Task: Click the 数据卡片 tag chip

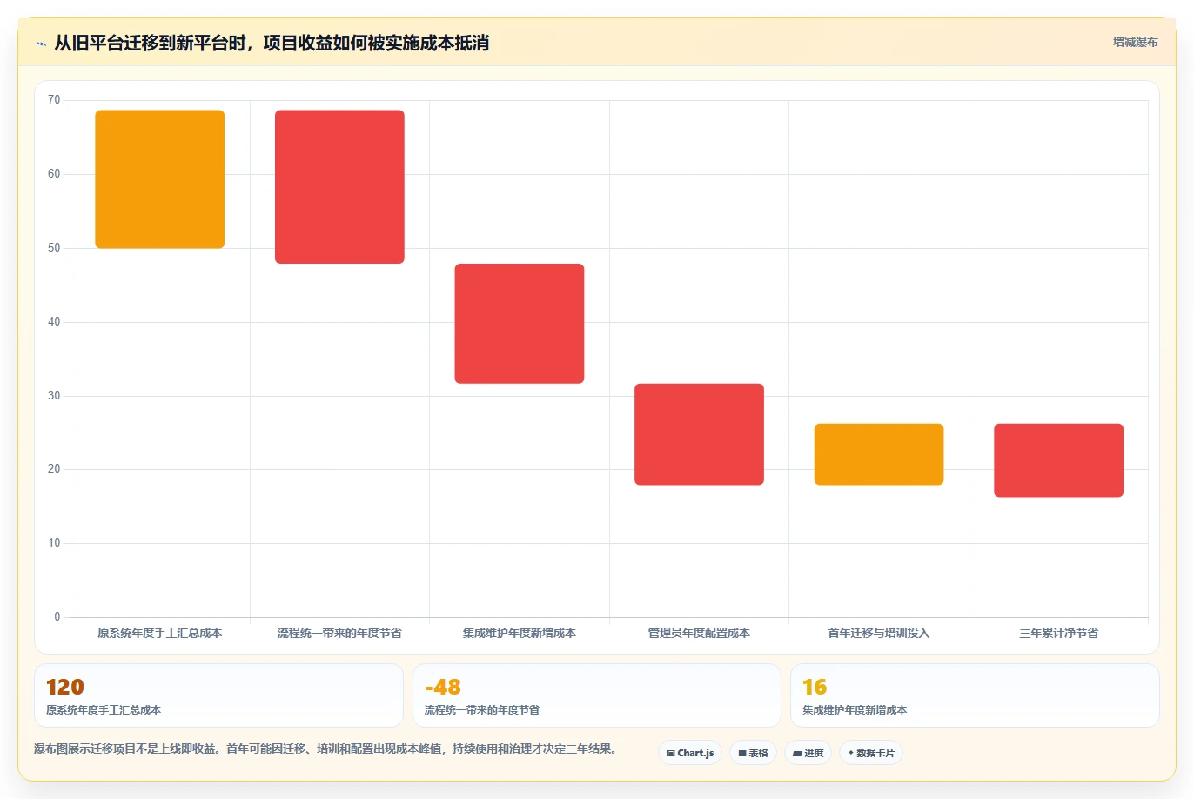Action: 871,753
